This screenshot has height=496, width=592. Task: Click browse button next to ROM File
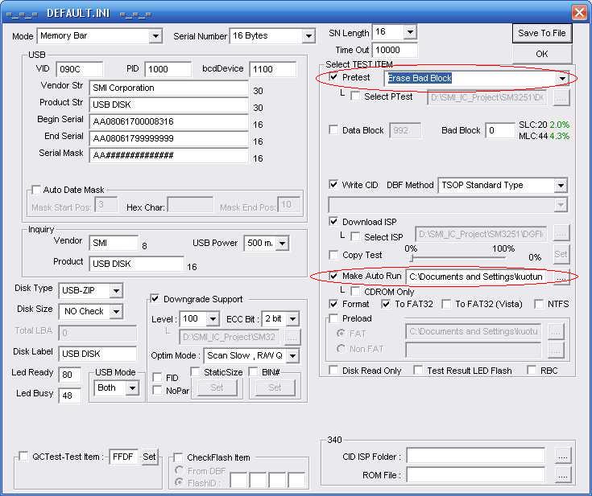(x=563, y=475)
